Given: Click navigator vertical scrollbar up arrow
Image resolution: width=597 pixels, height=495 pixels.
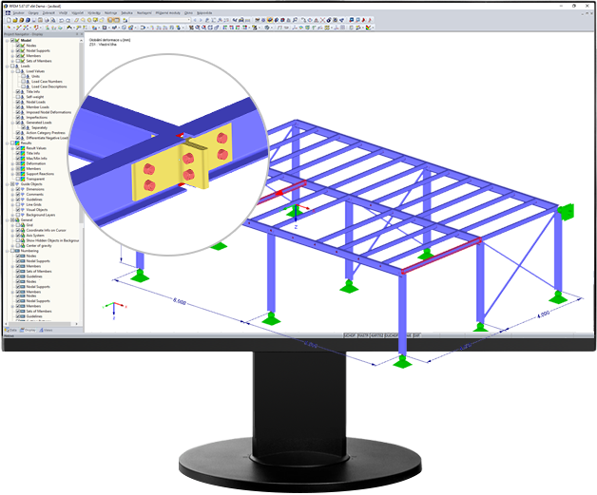Looking at the screenshot, I should [81, 40].
